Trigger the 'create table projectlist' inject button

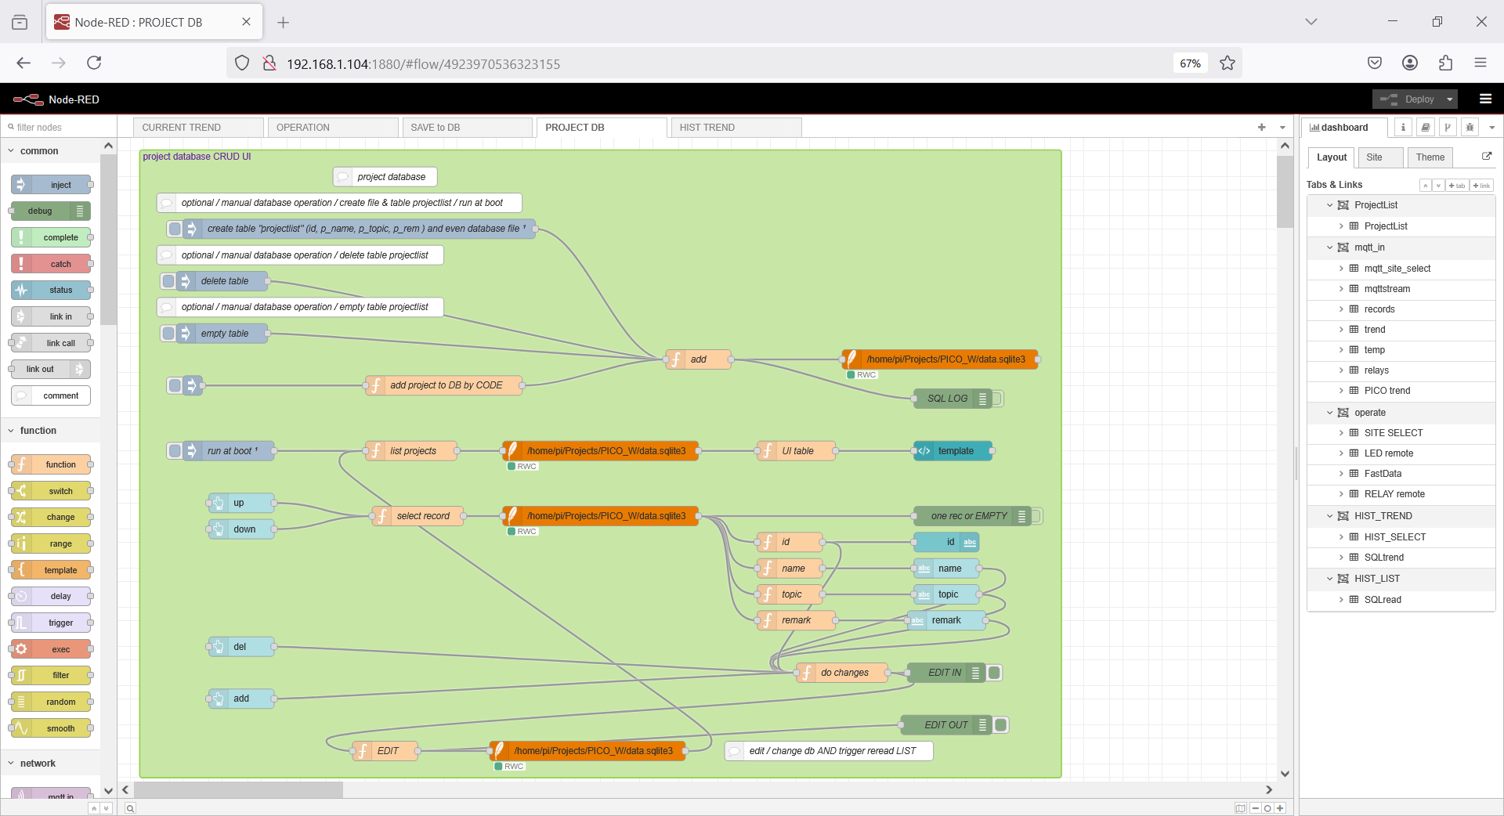pyautogui.click(x=175, y=229)
